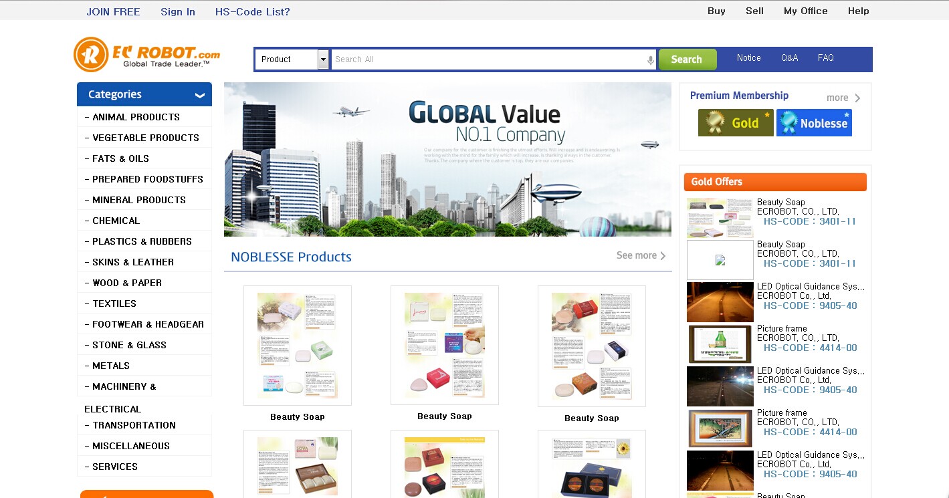This screenshot has width=949, height=498.
Task: Go to the Q&A page
Action: 790,58
